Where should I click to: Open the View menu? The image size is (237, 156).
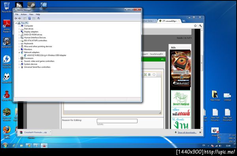[x=31, y=14]
